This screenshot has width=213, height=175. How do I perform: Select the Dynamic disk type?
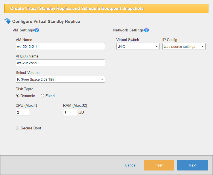coord(17,96)
